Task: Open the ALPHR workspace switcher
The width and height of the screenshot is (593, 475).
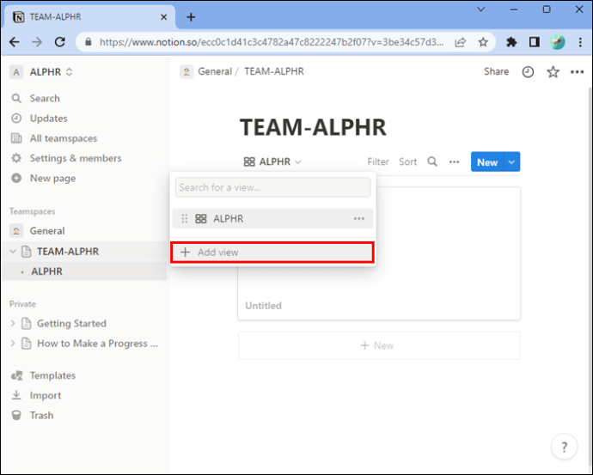Action: point(41,72)
